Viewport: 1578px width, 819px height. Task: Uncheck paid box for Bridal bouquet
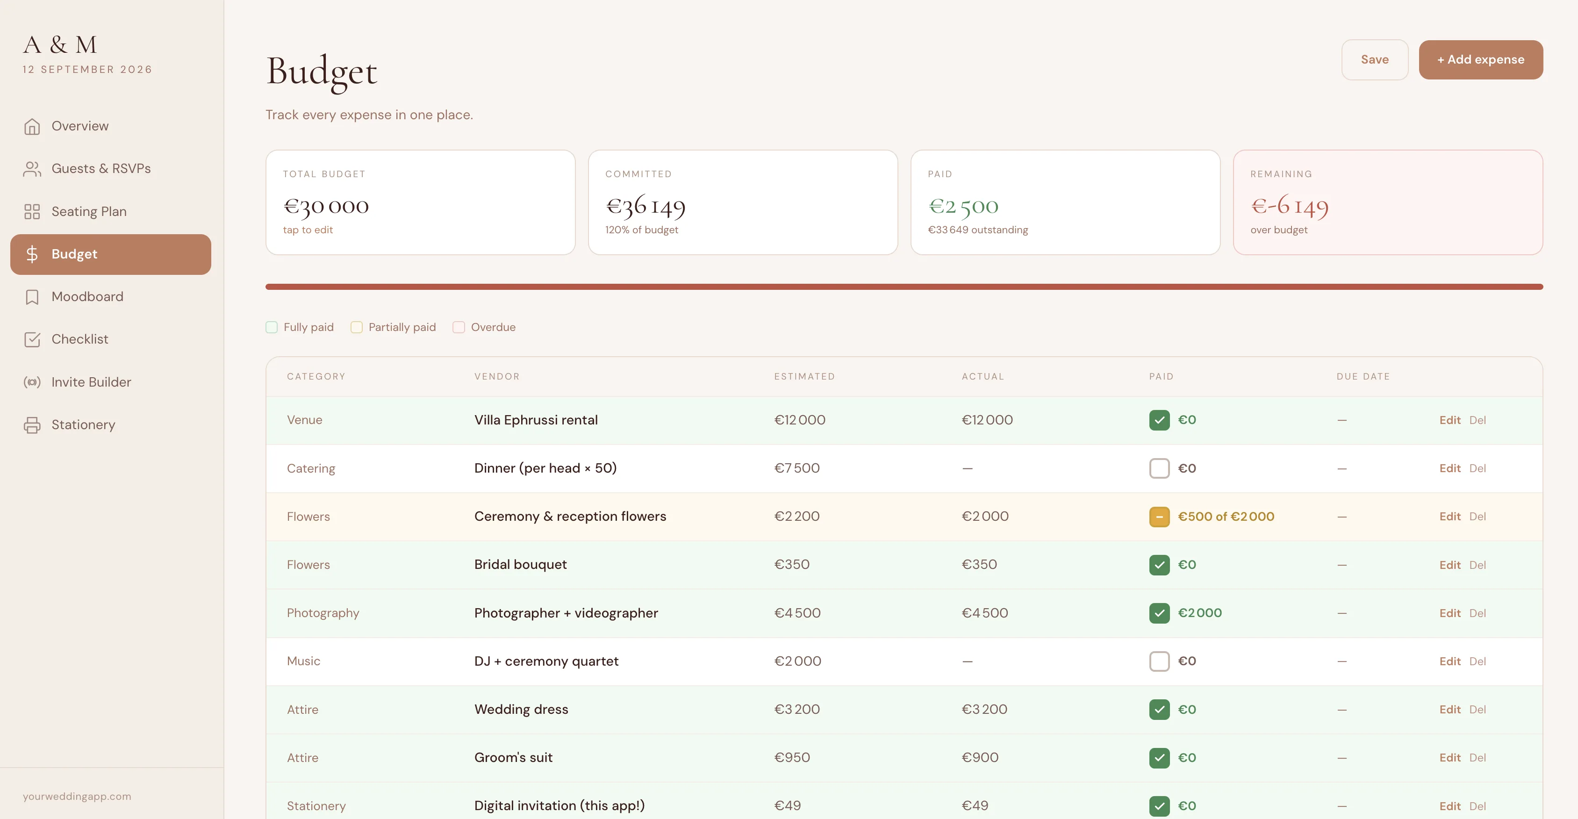click(x=1159, y=565)
